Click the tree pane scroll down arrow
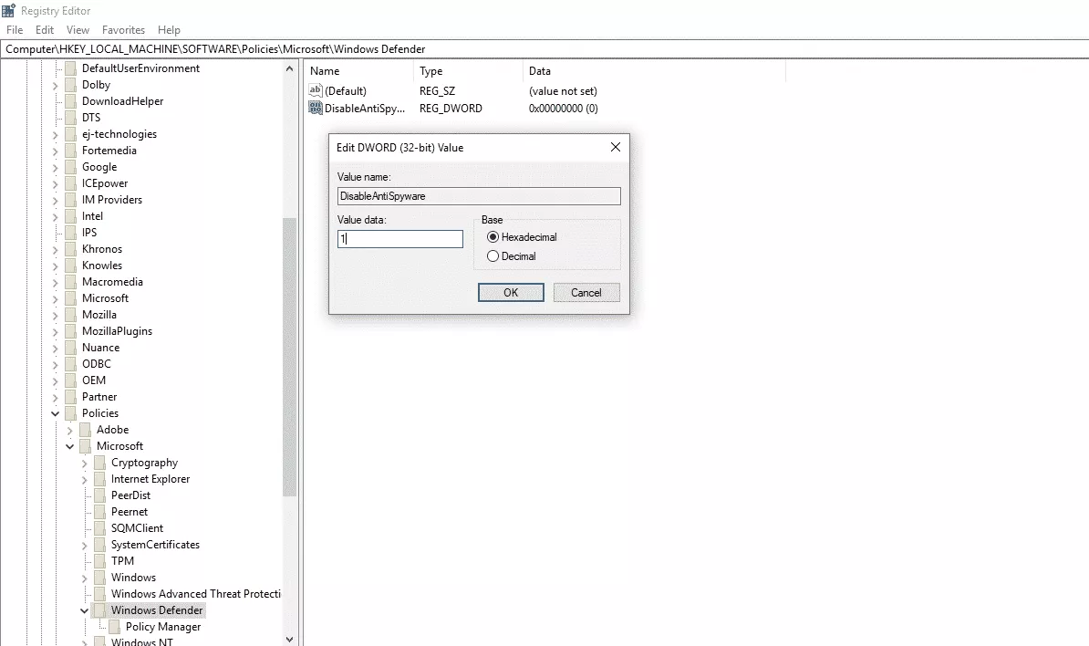Viewport: 1089px width, 646px height. tap(290, 639)
